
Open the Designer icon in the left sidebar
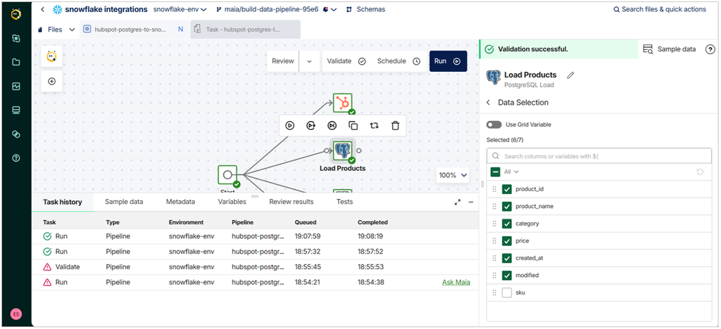pyautogui.click(x=16, y=39)
